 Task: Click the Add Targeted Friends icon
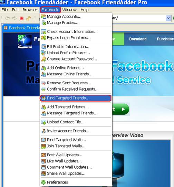(43, 107)
